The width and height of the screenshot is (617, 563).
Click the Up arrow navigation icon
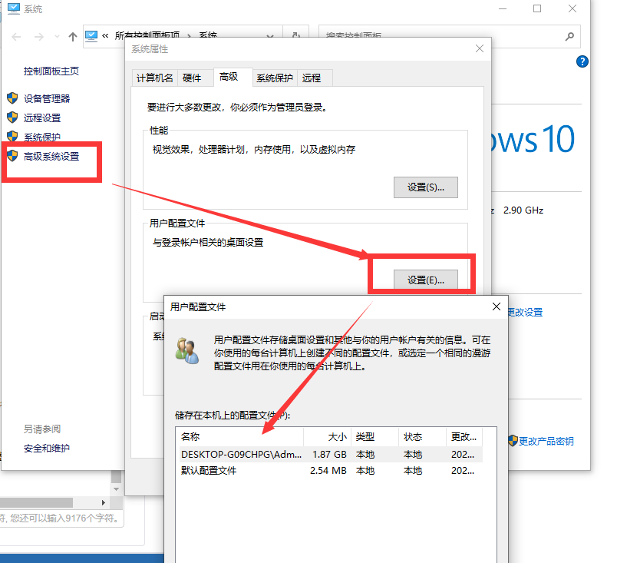(73, 36)
